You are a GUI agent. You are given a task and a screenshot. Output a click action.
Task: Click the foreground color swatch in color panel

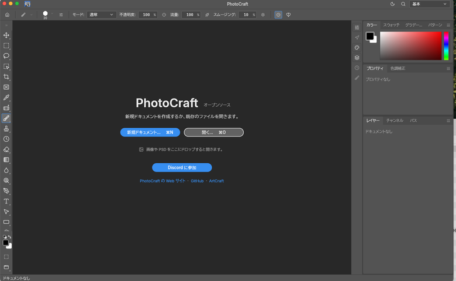[x=370, y=36]
